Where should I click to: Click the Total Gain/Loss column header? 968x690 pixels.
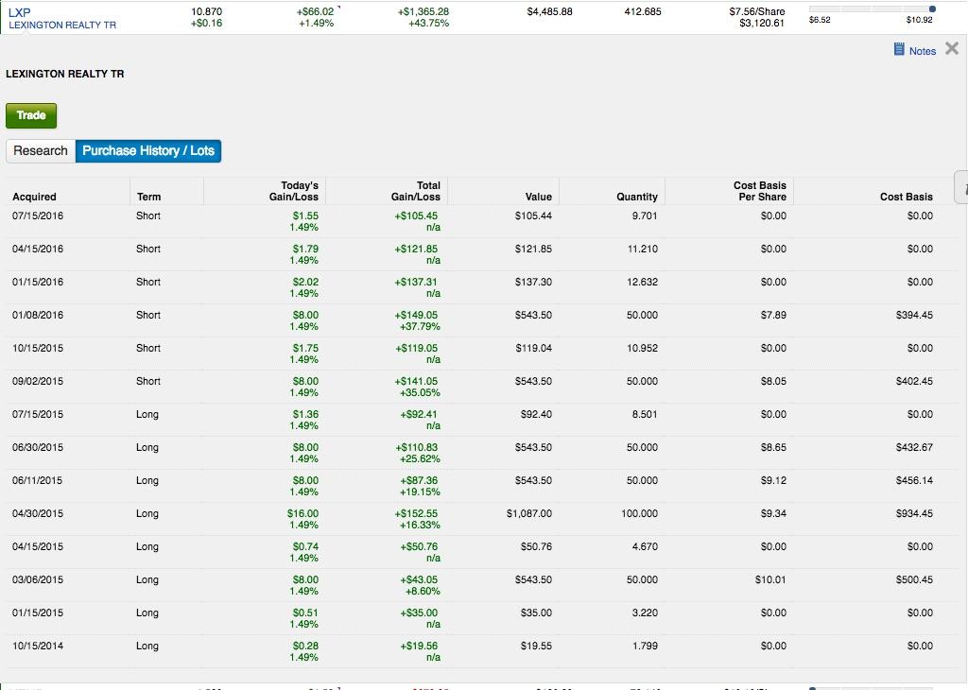[416, 191]
